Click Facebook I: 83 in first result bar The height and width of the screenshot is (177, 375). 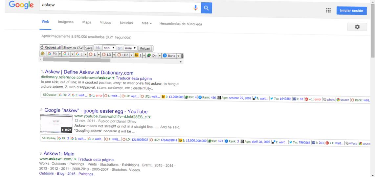298,99
